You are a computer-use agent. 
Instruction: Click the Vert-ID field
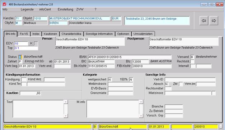pos(190,79)
